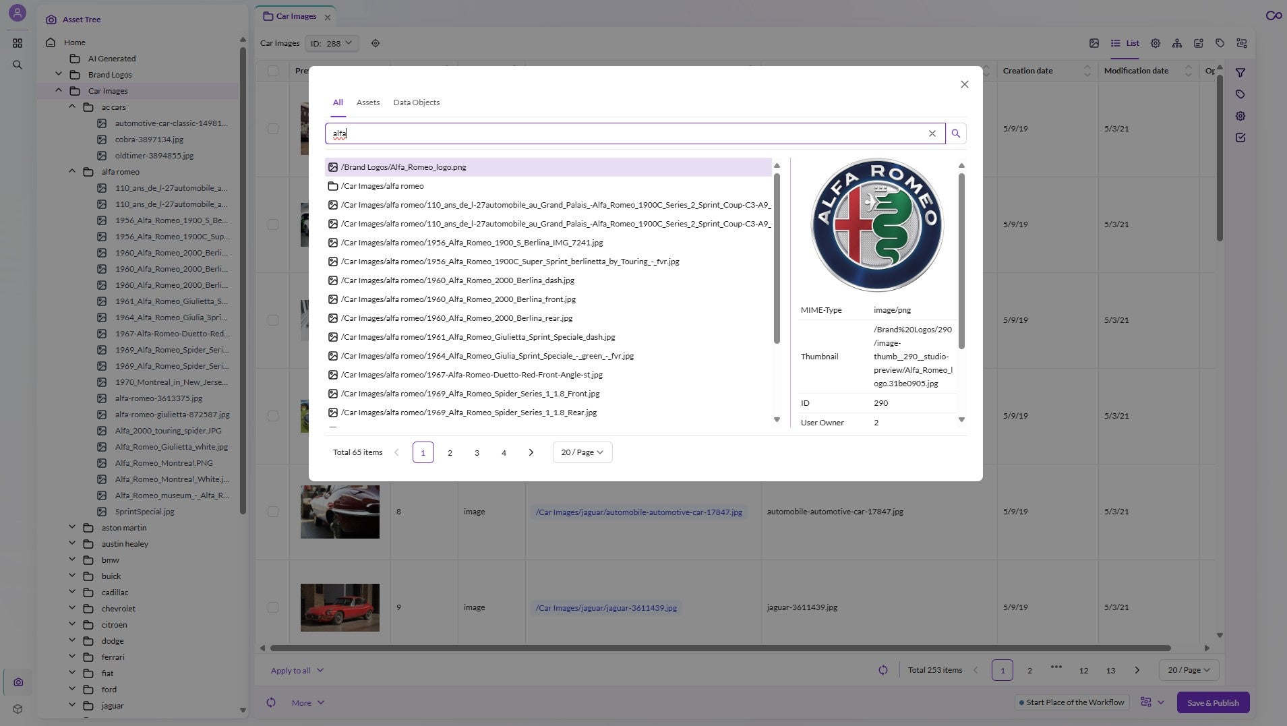
Task: Switch to the Data Objects tab
Action: point(416,102)
